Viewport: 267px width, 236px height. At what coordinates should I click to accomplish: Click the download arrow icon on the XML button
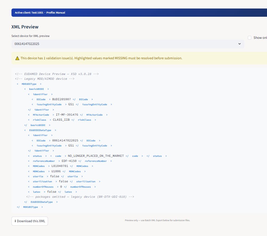(x=15, y=221)
